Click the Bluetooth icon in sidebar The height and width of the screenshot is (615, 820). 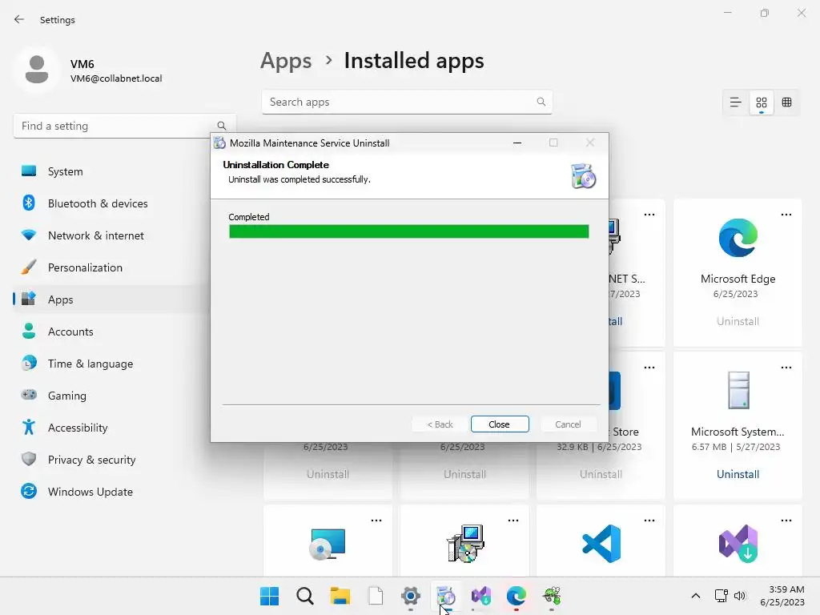(x=29, y=203)
